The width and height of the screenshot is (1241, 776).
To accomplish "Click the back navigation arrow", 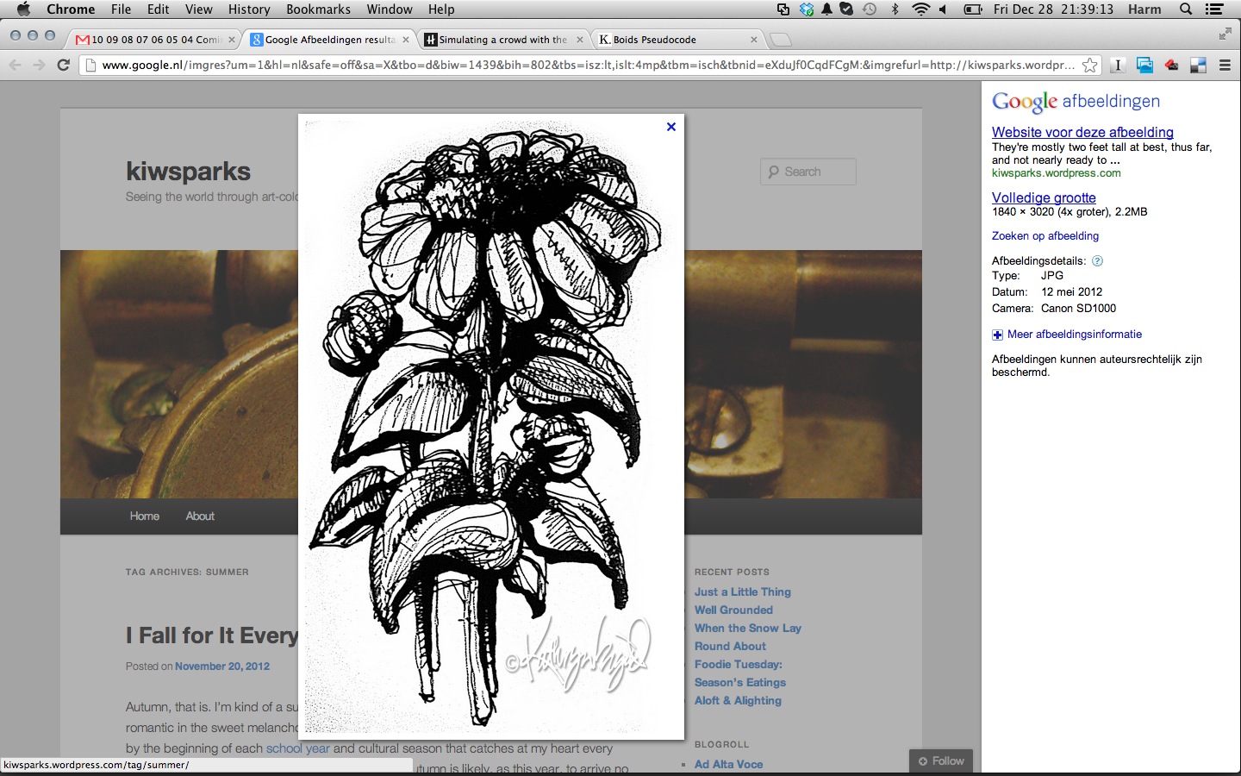I will point(15,65).
